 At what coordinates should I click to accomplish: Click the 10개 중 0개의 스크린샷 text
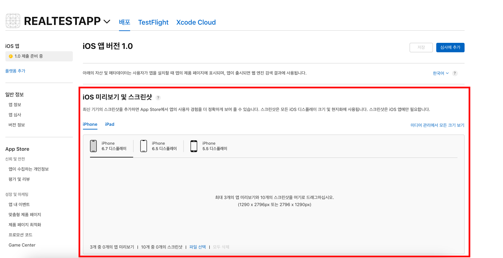point(162,247)
